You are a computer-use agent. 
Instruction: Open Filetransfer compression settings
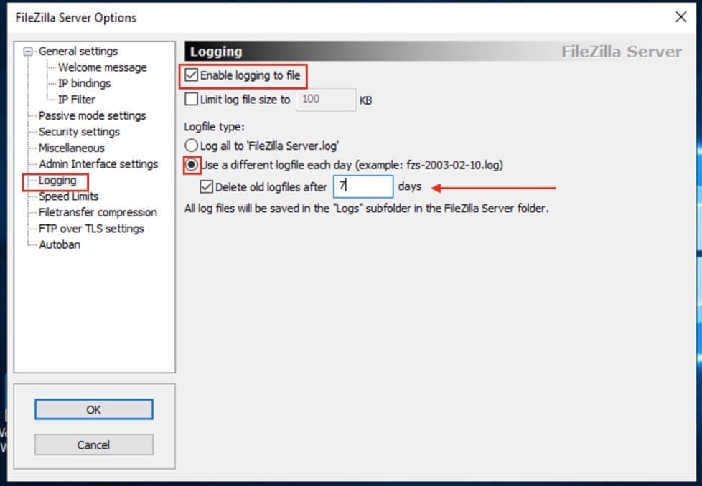click(98, 212)
